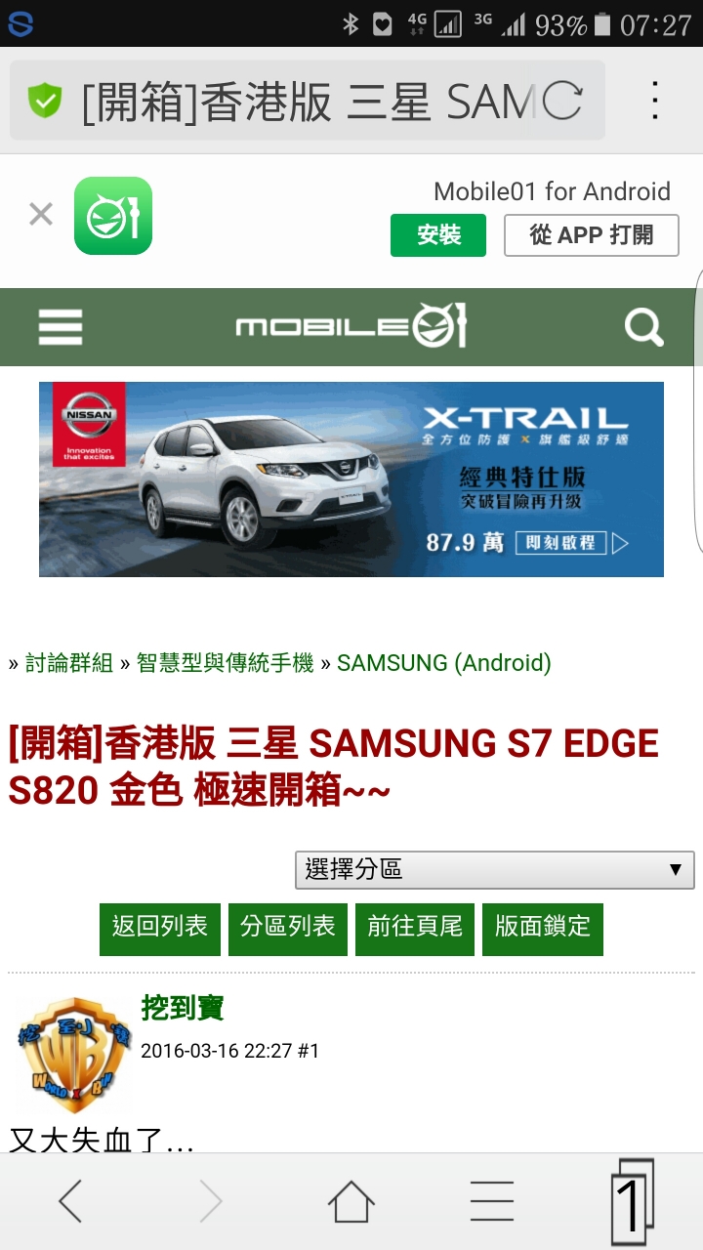The width and height of the screenshot is (703, 1250).
Task: Open the browser bottom menu lines icon
Action: [x=492, y=1201]
